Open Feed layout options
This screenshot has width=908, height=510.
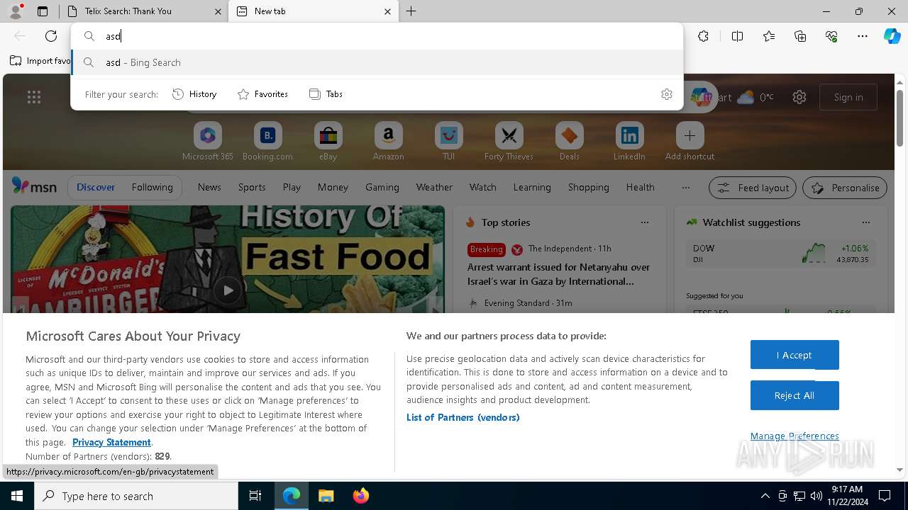tap(753, 188)
